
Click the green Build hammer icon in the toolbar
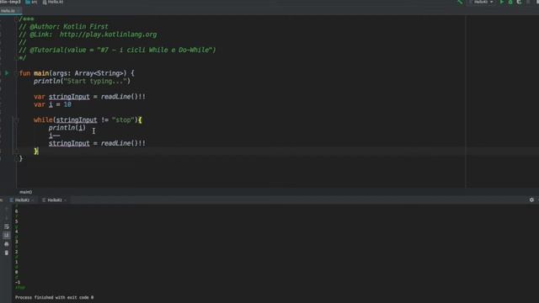pos(460,2)
